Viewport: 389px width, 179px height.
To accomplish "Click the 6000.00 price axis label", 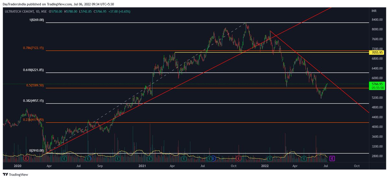I will tap(378, 78).
